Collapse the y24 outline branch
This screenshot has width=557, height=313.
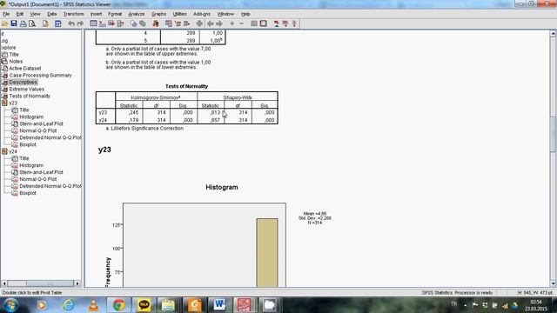tap(4, 151)
